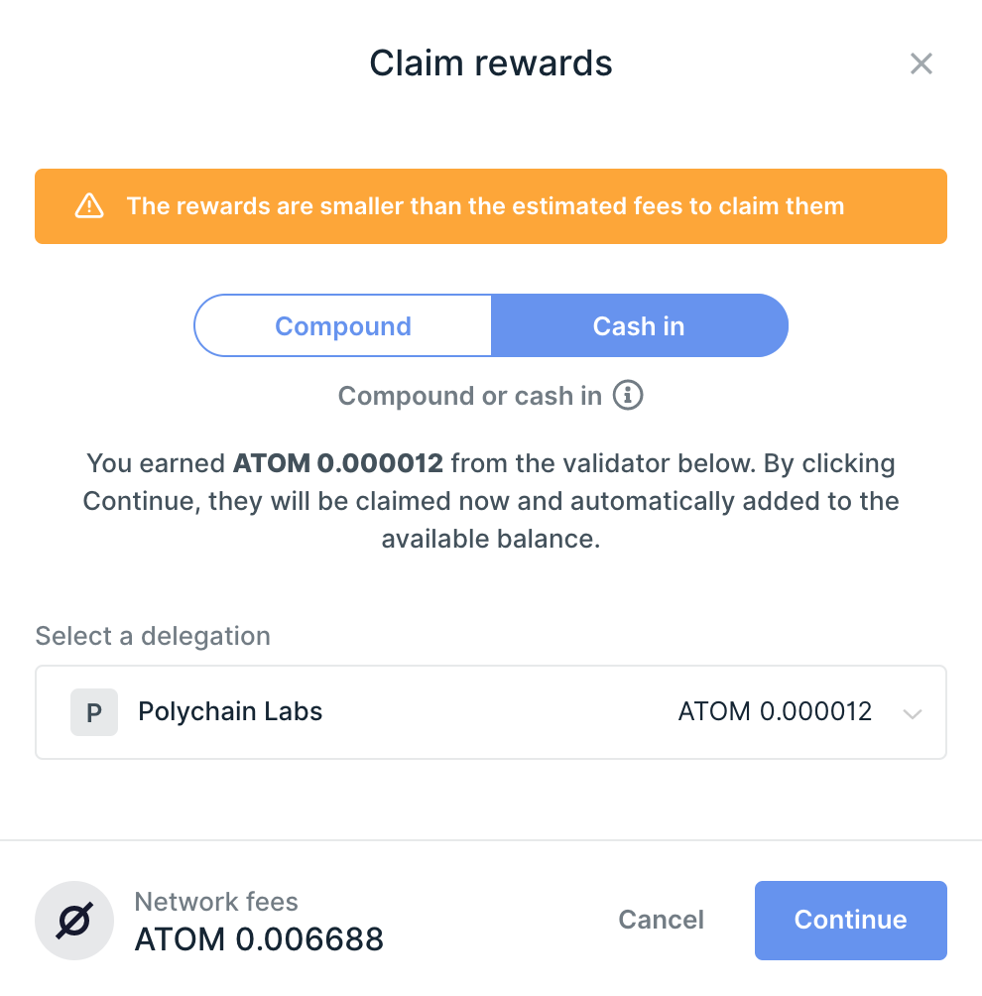
Task: Click the 'Network fees' label
Action: tap(216, 902)
